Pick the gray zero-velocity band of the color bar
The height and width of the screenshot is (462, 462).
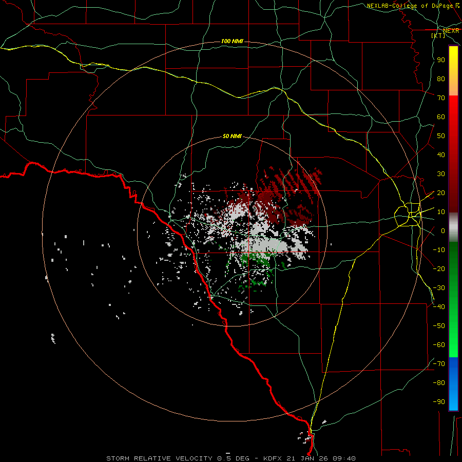click(453, 227)
